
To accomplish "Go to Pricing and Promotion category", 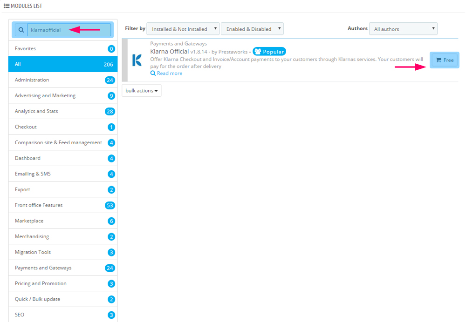I will pyautogui.click(x=41, y=283).
